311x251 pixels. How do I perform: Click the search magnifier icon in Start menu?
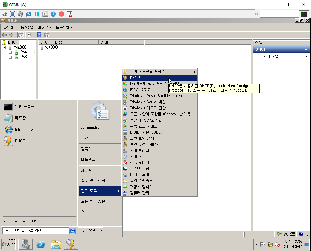[72, 231]
